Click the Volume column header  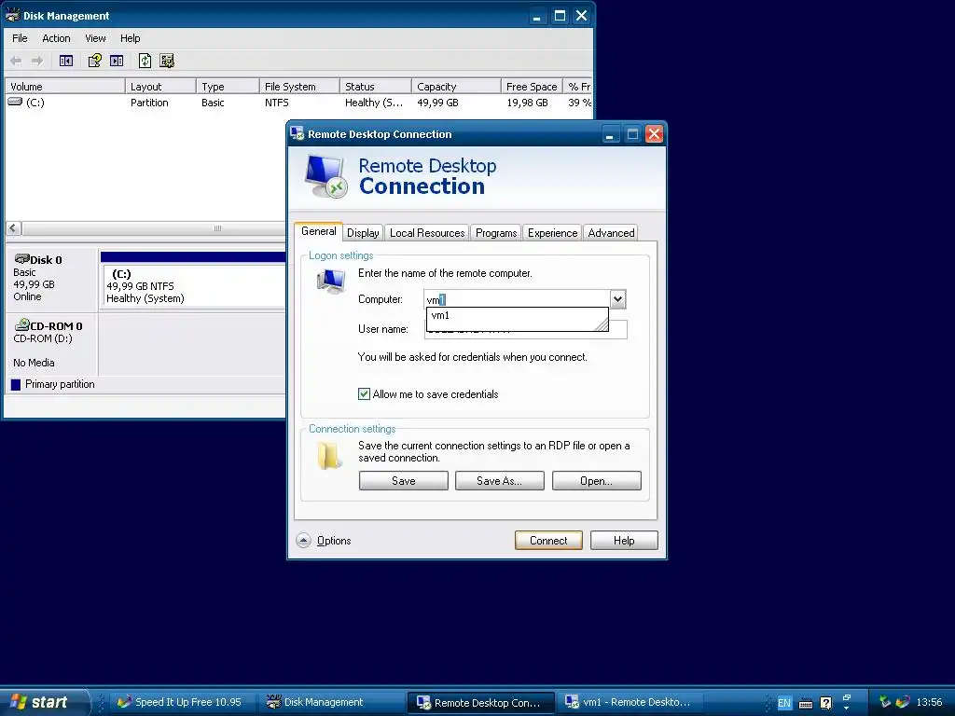[64, 87]
